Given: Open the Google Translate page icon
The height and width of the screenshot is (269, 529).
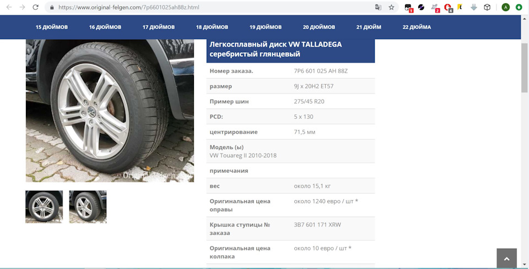Looking at the screenshot, I should click(x=378, y=7).
